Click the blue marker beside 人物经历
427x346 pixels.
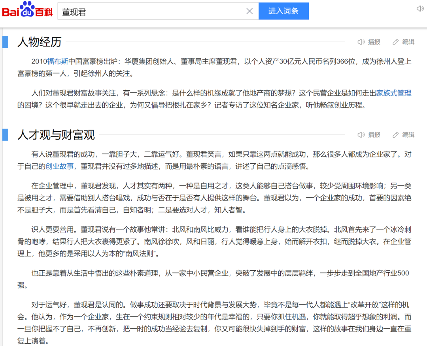5,41
